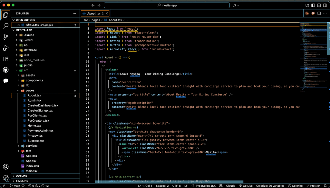Screen dimensions: 330x188
Task: Select the About.tsx editor tab
Action: tap(94, 14)
